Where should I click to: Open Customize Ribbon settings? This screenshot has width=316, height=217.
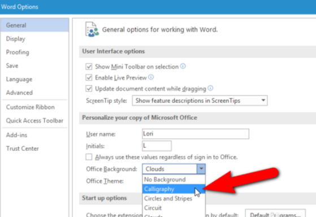pyautogui.click(x=34, y=107)
